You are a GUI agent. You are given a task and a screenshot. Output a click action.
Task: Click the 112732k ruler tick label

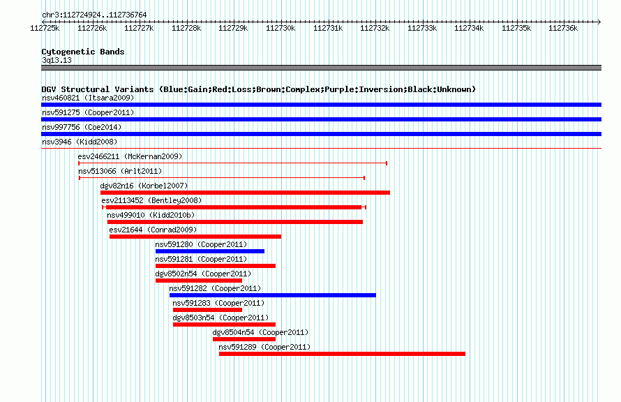375,28
